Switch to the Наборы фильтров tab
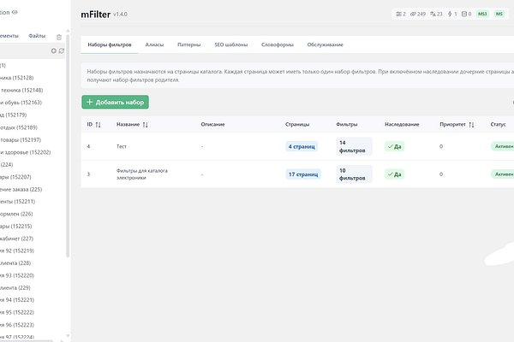 pos(110,44)
